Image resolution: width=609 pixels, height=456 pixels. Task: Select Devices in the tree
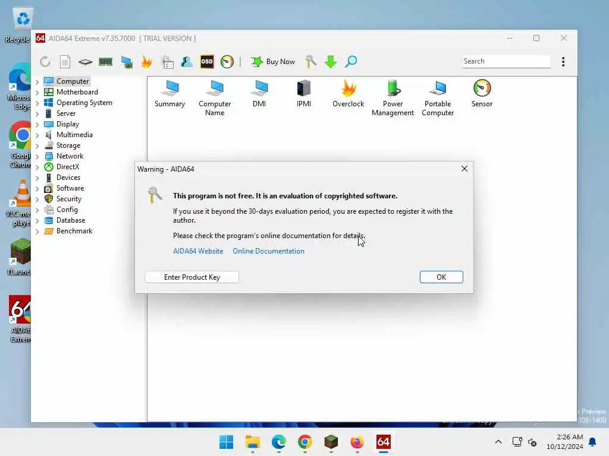(x=68, y=177)
